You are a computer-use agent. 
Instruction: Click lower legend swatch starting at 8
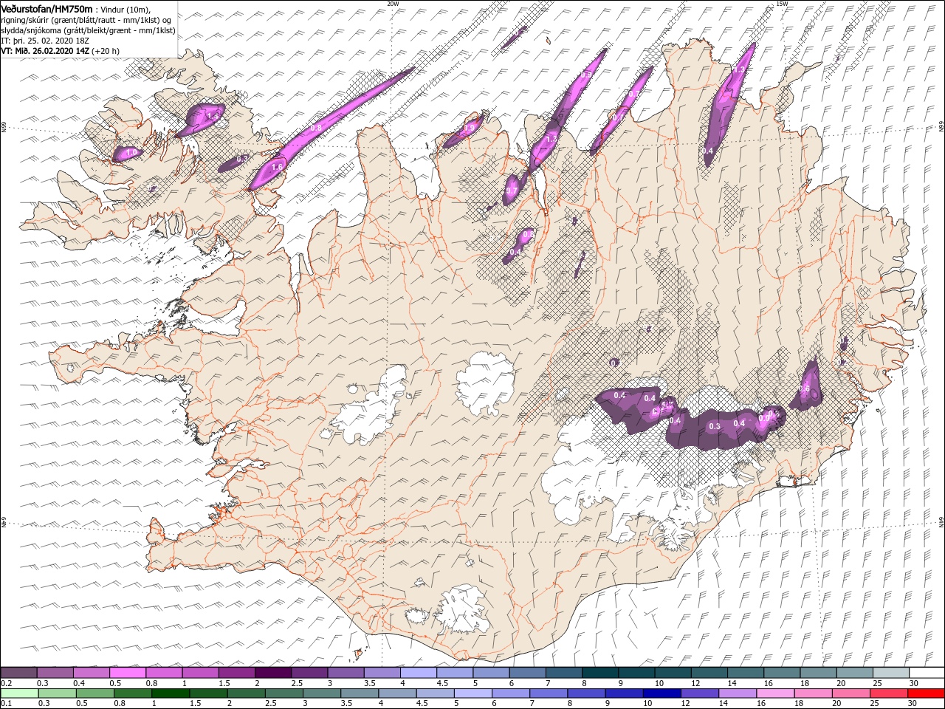click(586, 693)
